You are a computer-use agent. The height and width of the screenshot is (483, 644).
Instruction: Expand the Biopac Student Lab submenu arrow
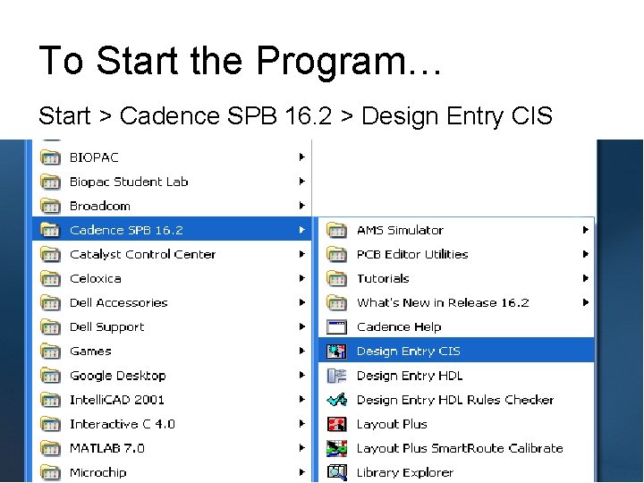[302, 181]
